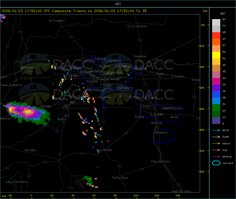Click the 'Carmensa' map label
236x199 pixels.
[160, 132]
